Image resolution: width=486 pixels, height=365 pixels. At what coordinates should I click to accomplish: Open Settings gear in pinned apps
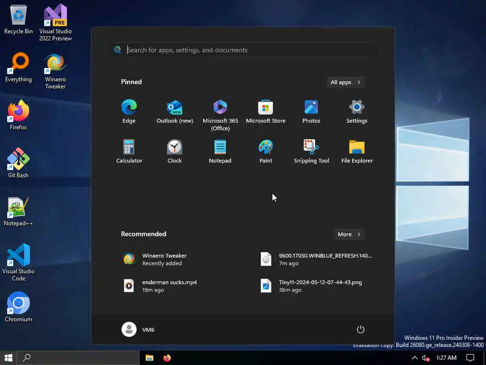357,112
